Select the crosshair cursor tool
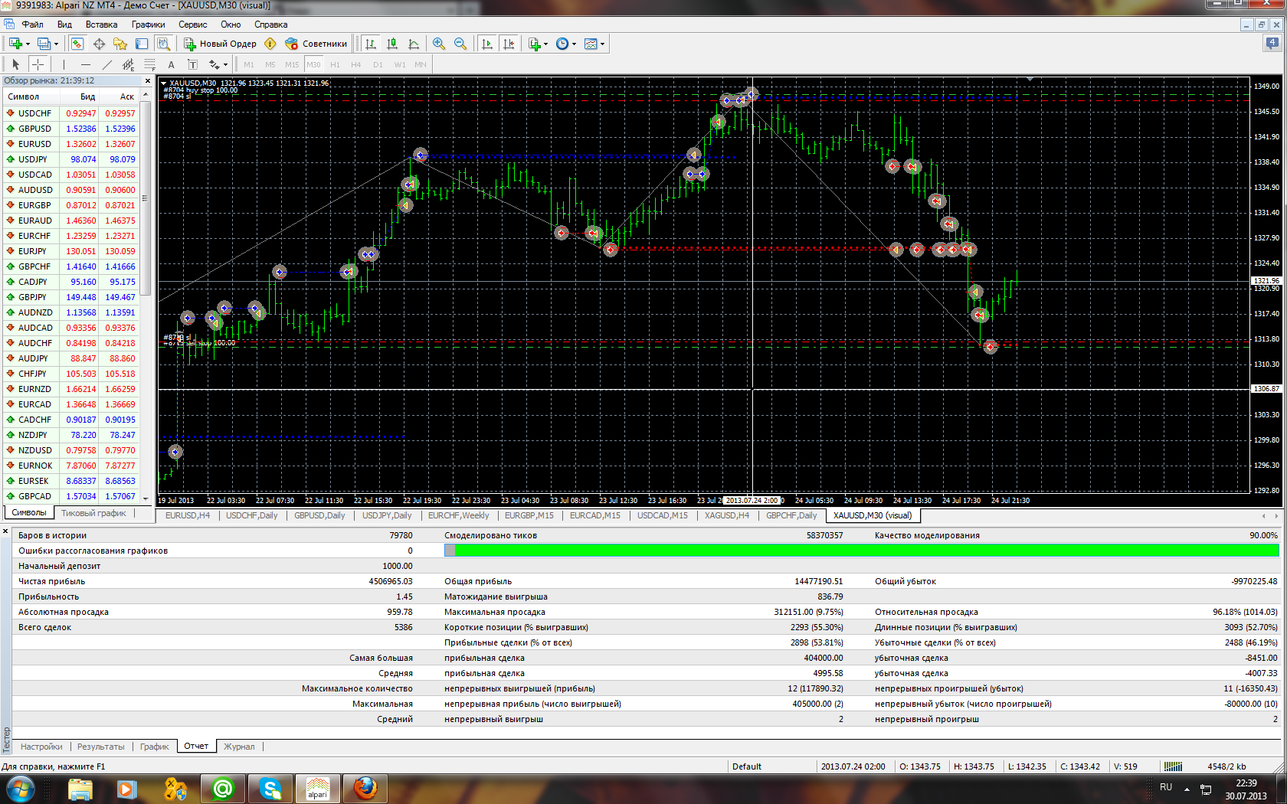The width and height of the screenshot is (1287, 804). pyautogui.click(x=38, y=64)
